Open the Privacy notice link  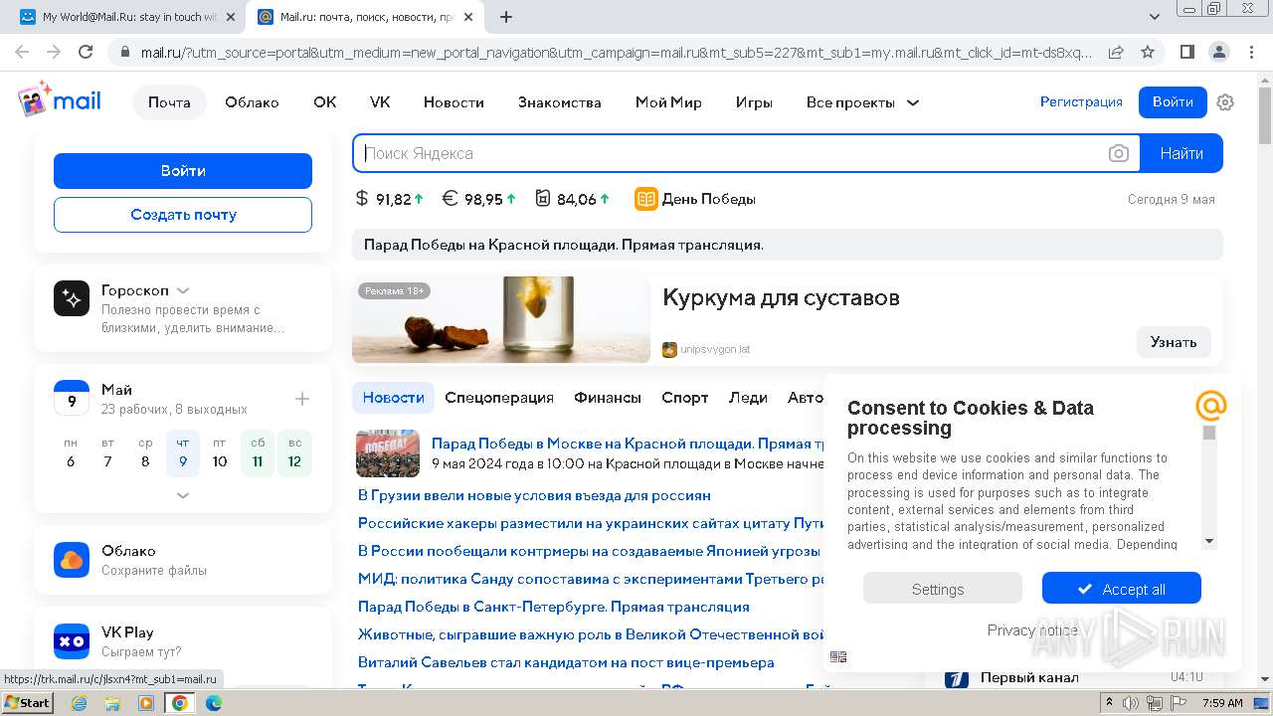tap(1032, 630)
